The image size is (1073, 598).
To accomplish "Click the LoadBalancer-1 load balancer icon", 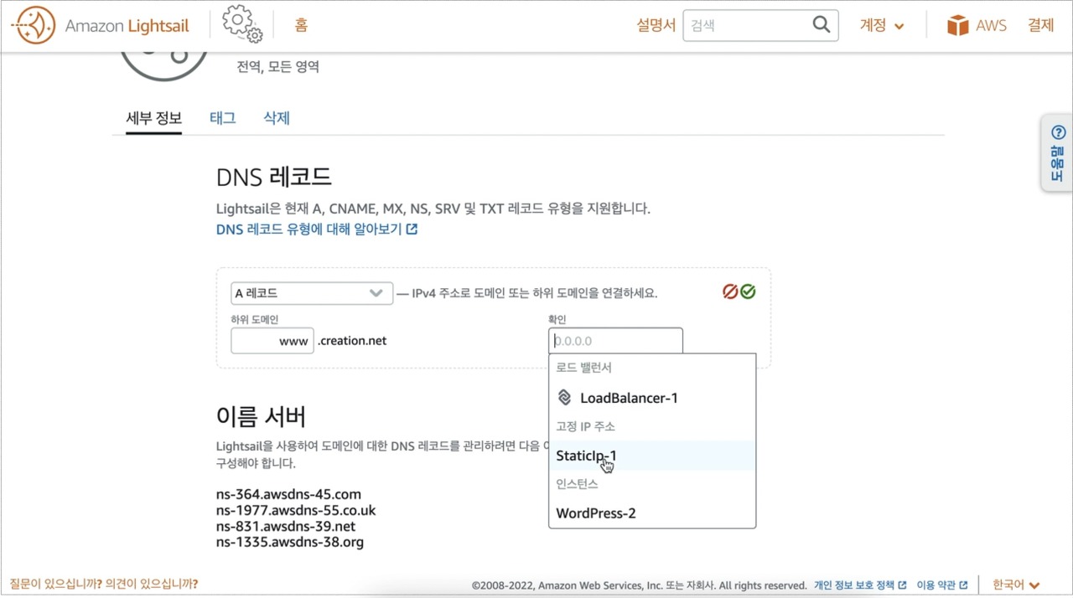I will pos(565,398).
